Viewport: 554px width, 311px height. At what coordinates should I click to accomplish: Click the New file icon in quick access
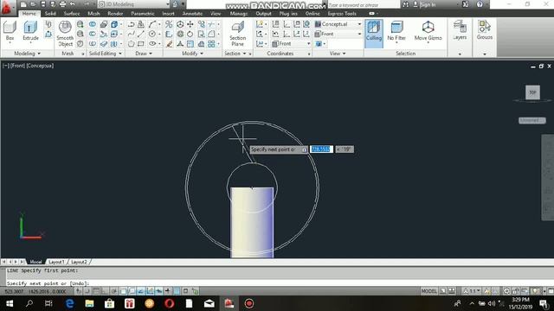click(x=23, y=4)
